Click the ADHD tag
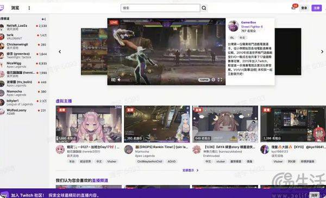Viewport: 326px width, 198px height. click(172, 162)
